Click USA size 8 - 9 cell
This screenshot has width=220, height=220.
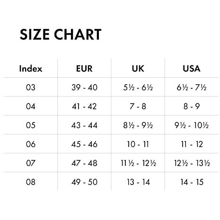point(192,106)
